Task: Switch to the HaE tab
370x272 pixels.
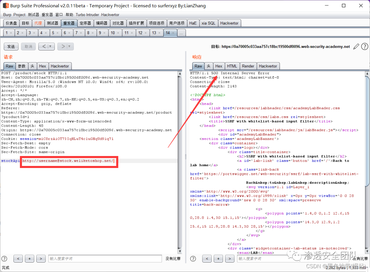Action: (193, 23)
